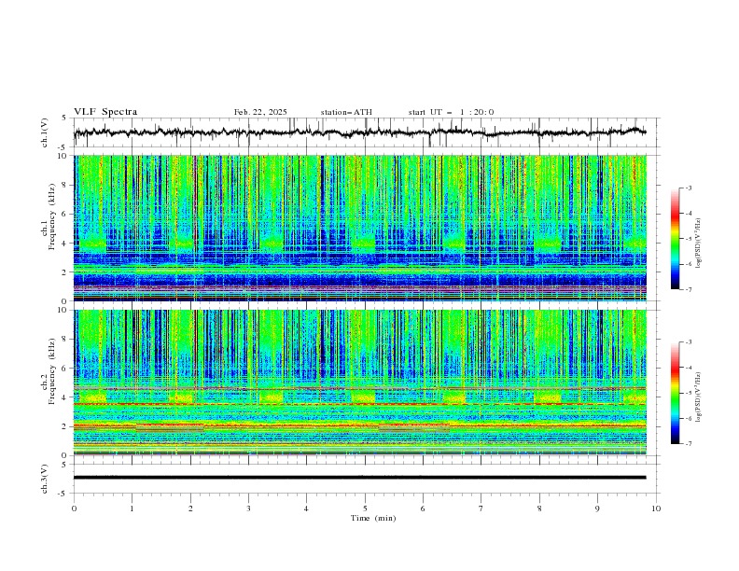Click the time axis tick label "5"
Image resolution: width=739 pixels, height=571 pixels.
click(x=365, y=508)
